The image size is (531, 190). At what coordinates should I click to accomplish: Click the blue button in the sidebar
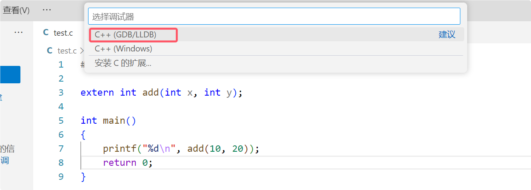(x=10, y=74)
